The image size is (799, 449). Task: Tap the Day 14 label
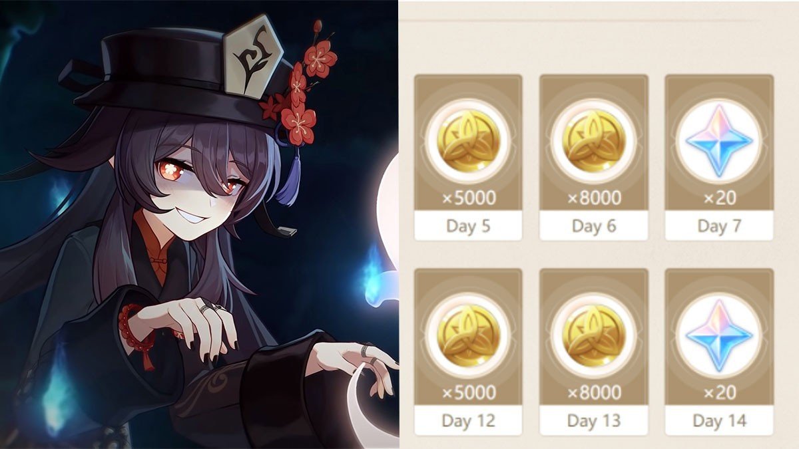click(718, 420)
